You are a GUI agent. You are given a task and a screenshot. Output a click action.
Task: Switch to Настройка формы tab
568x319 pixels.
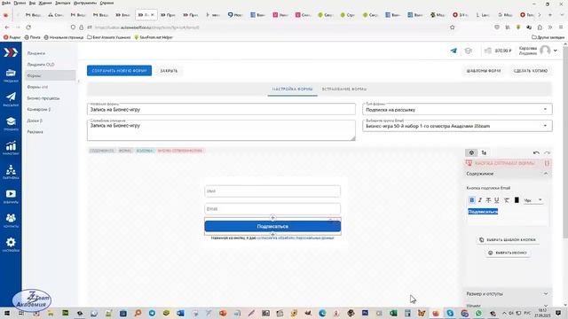click(292, 89)
